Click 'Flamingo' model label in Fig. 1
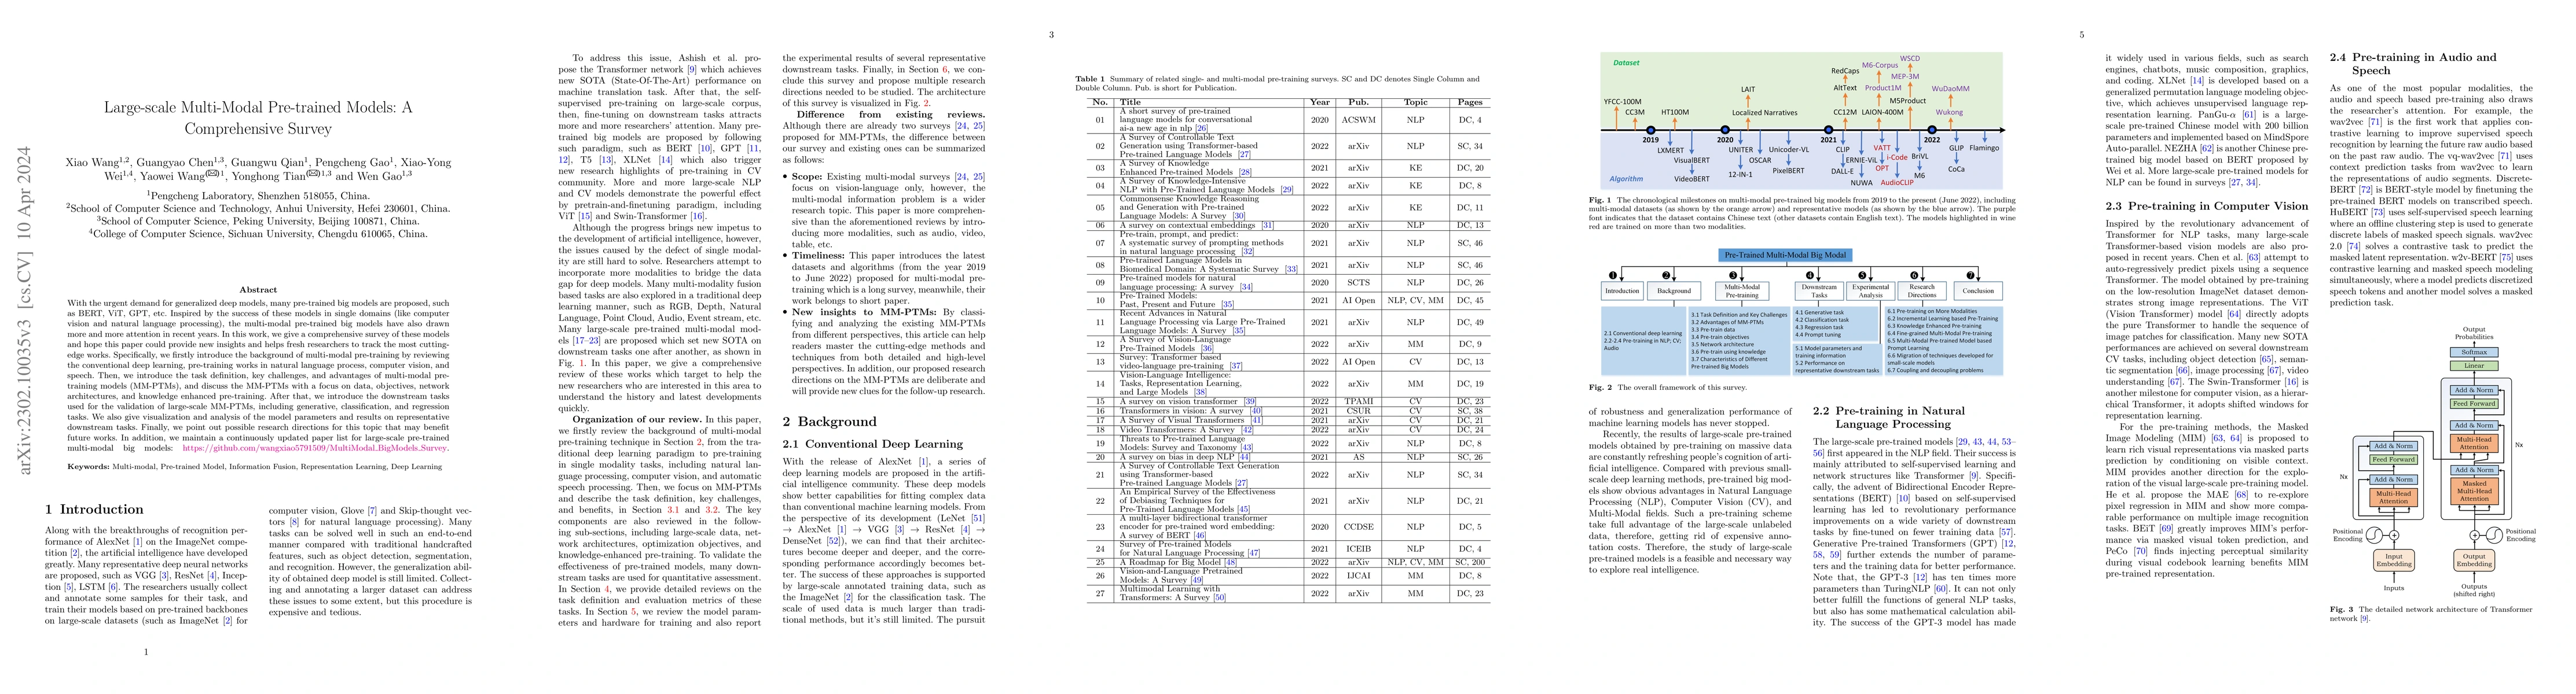The image size is (2576, 694). (1984, 148)
